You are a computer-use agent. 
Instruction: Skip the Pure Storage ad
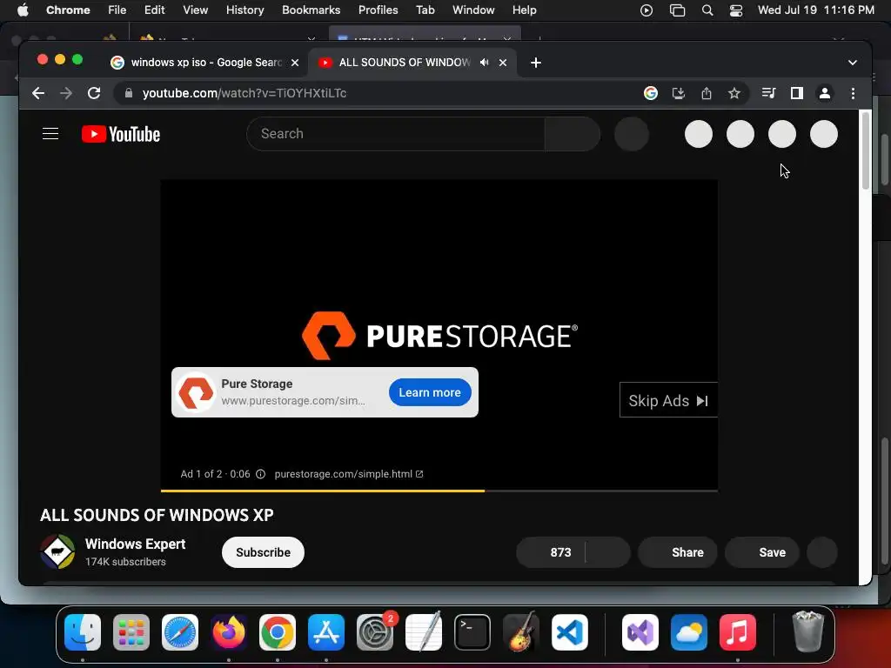pos(668,400)
